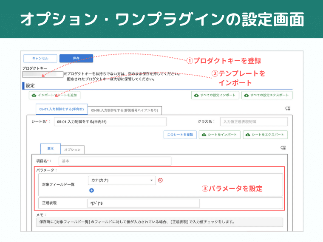Click cloud icon on シートをインポート
Image resolution: width=323 pixels, height=242 pixels.
204,135
